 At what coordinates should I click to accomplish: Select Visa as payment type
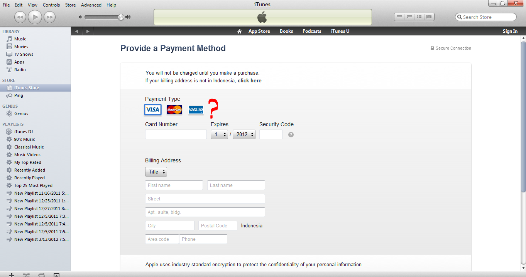click(x=153, y=110)
